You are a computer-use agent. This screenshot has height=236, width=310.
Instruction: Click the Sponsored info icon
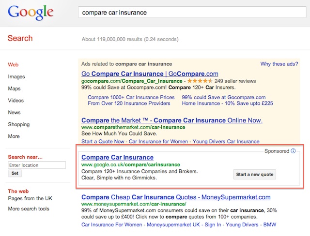pyautogui.click(x=294, y=151)
